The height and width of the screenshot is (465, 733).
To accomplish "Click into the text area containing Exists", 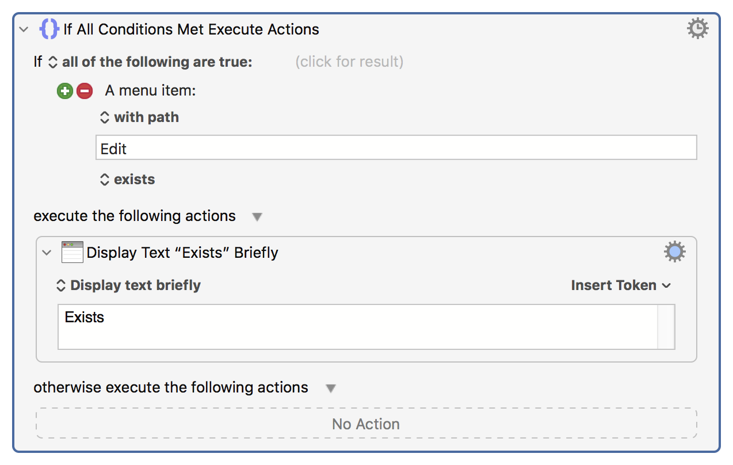I will point(357,327).
